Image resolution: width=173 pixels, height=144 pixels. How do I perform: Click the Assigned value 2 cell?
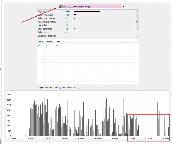46,46
